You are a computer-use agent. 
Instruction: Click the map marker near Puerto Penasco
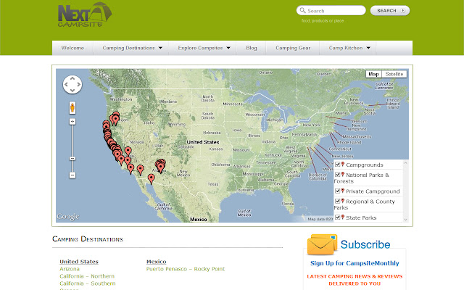[x=152, y=179]
